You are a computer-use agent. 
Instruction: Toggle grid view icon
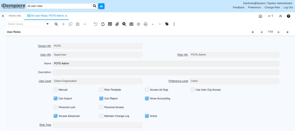tap(110, 24)
